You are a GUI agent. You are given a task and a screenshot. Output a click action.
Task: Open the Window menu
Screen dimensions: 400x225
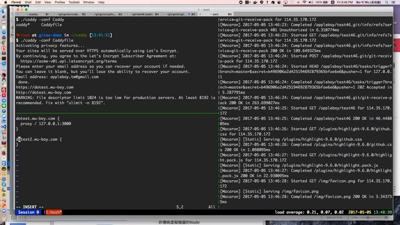89,2
